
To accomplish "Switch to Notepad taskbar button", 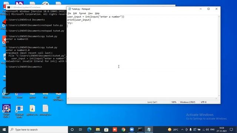I will 149,130.
